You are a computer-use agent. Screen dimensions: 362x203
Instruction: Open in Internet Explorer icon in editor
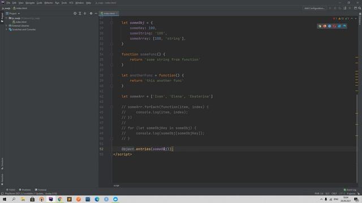coord(339,26)
